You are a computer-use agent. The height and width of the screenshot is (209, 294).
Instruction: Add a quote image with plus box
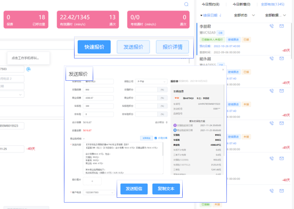[92, 181]
